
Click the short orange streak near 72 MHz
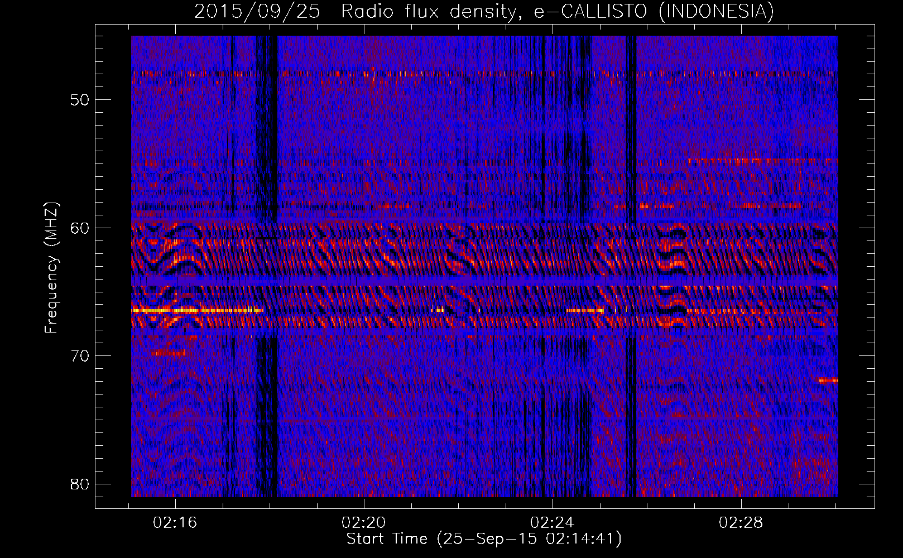coord(828,380)
